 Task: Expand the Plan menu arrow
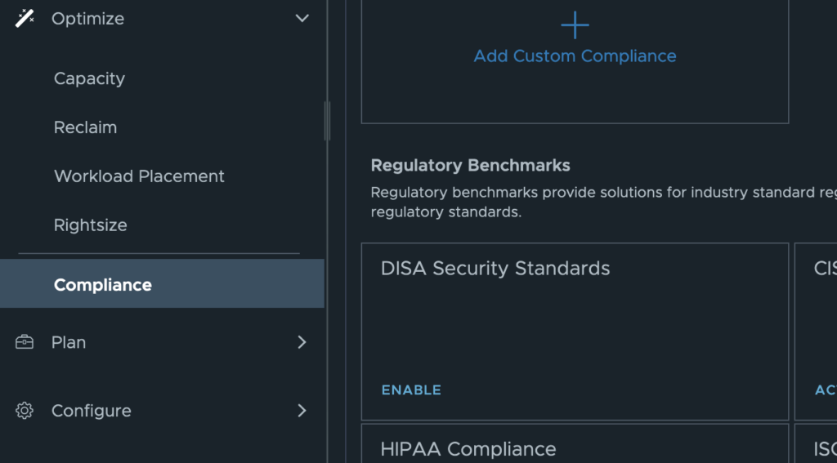tap(302, 342)
